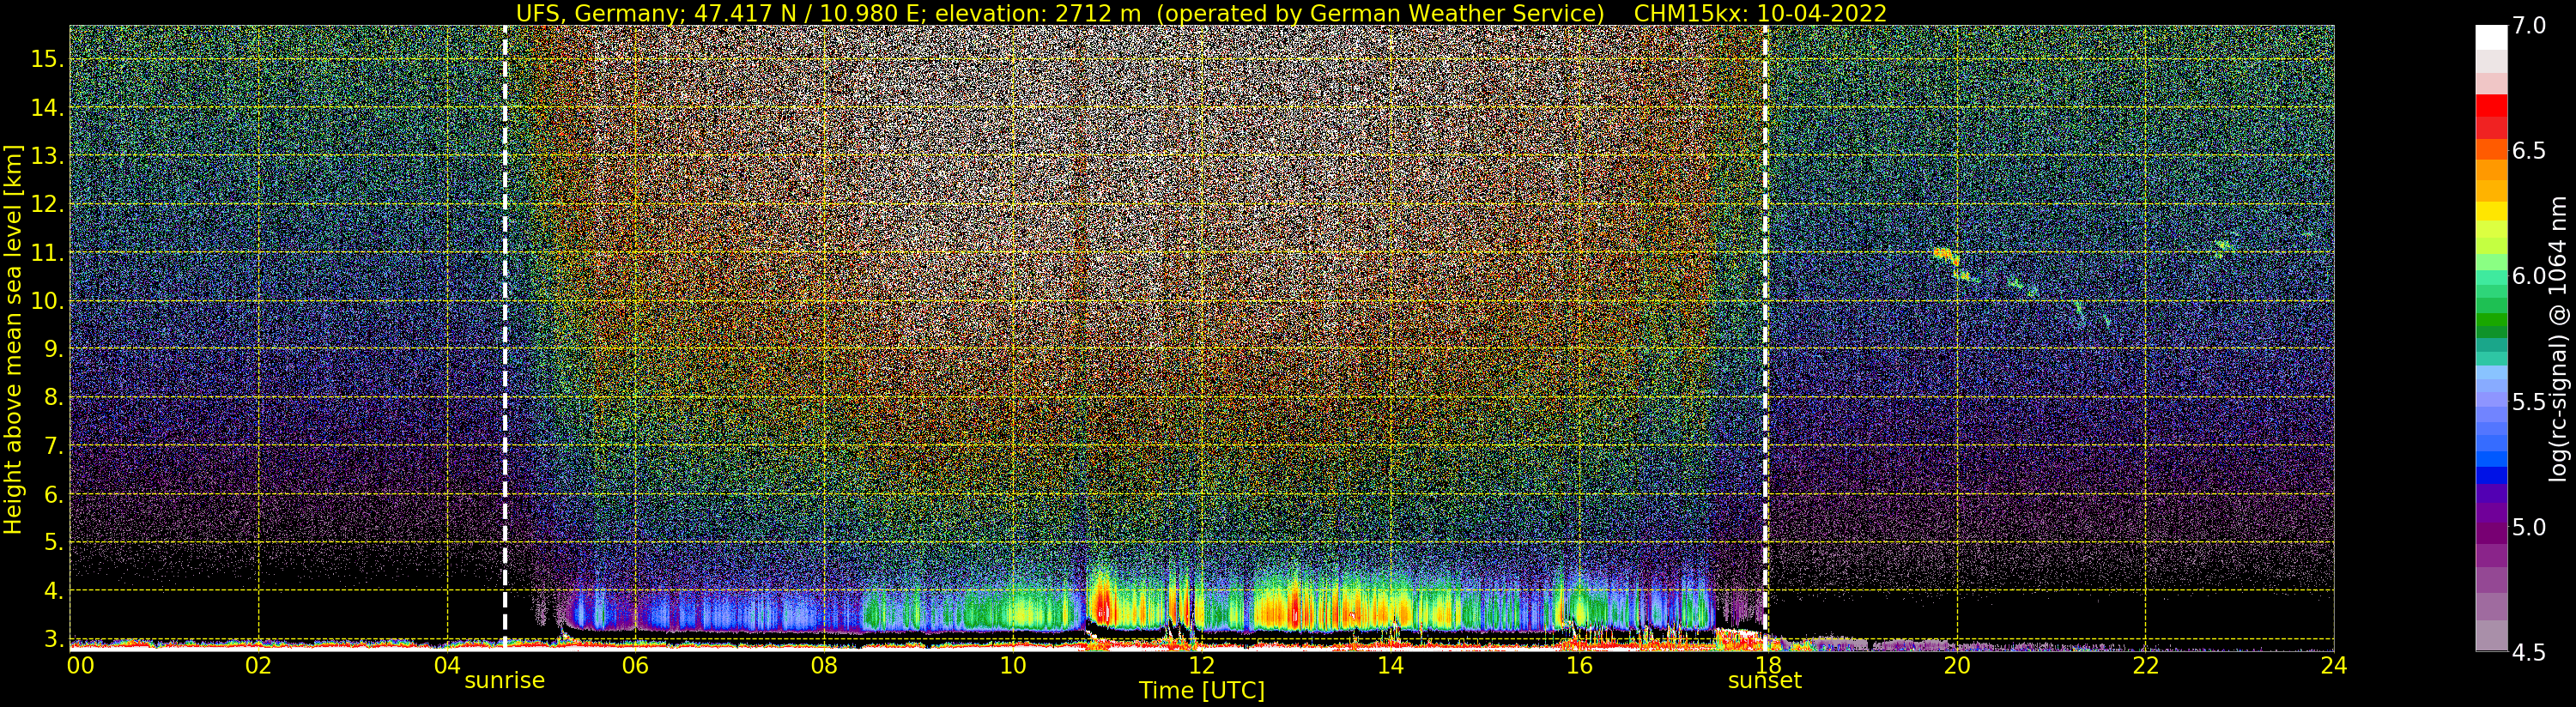This screenshot has height=707, width=2576.
Task: Click the "Time [UTC]" axis label
Action: [1202, 691]
